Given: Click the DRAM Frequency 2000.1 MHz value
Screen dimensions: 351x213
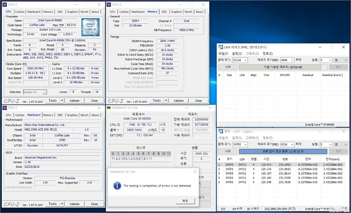Looking at the screenshot, I should 167,41.
